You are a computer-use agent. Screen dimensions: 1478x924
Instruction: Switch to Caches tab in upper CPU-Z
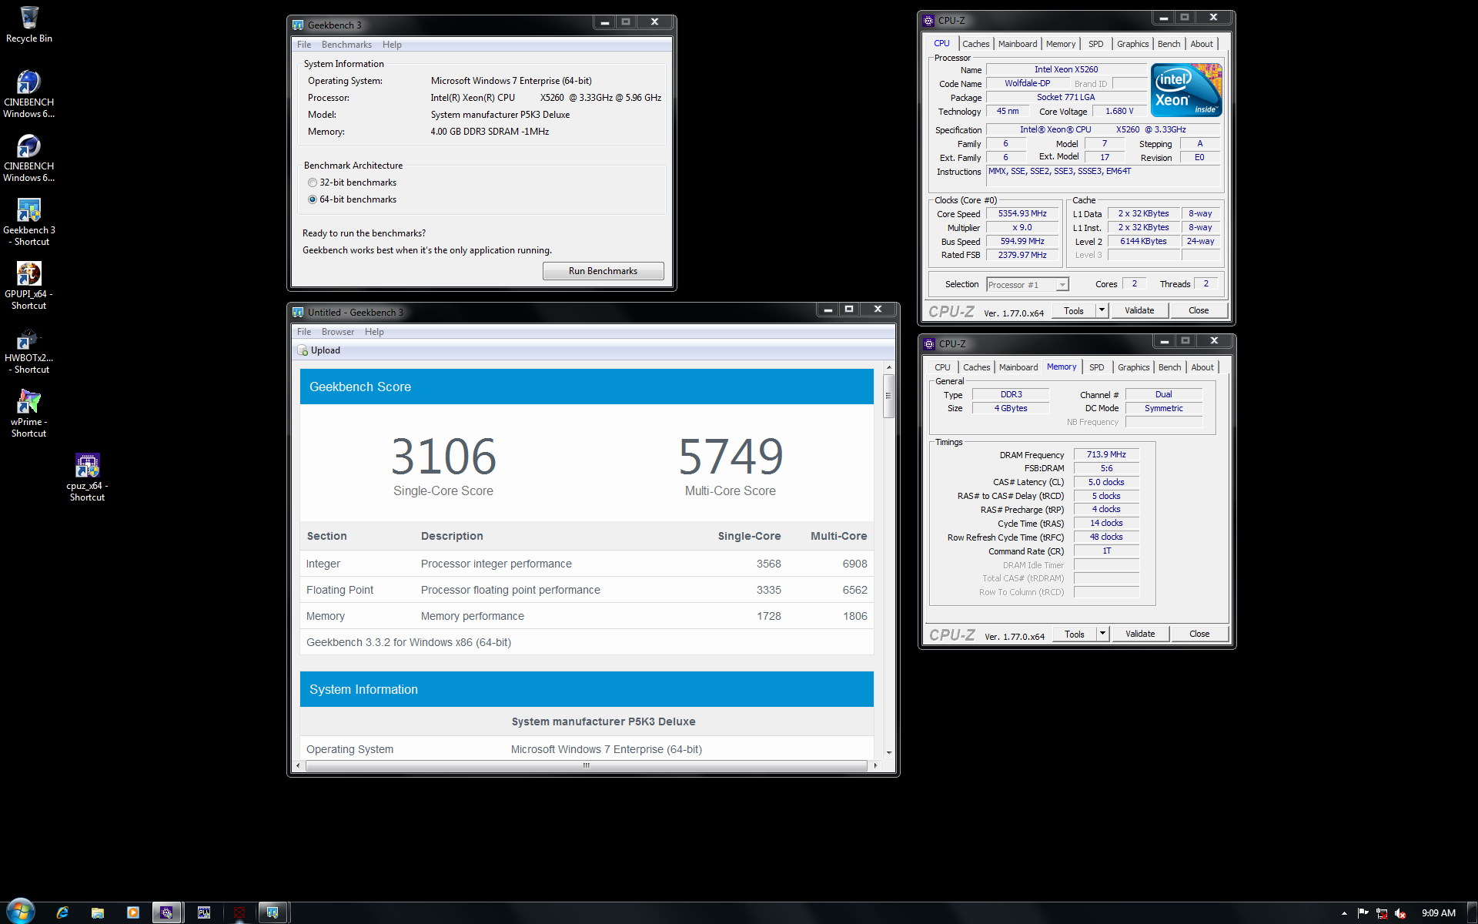coord(975,44)
